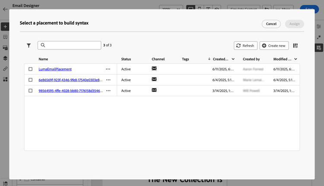This screenshot has width=324, height=186.
Task: Check the 98564595 placement row checkbox
Action: (x=30, y=90)
